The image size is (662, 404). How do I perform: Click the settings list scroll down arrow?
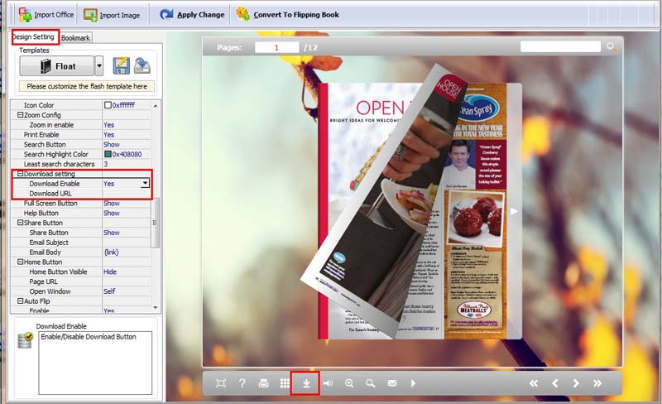(x=156, y=308)
